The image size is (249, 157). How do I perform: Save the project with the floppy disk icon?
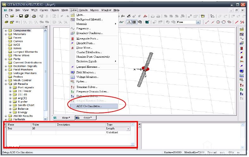point(21,16)
